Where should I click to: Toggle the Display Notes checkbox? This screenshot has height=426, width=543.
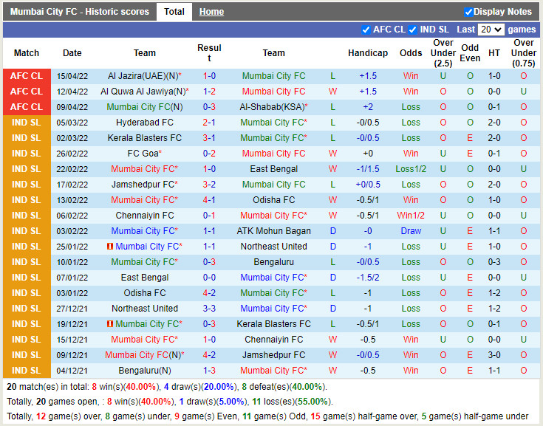tap(468, 12)
